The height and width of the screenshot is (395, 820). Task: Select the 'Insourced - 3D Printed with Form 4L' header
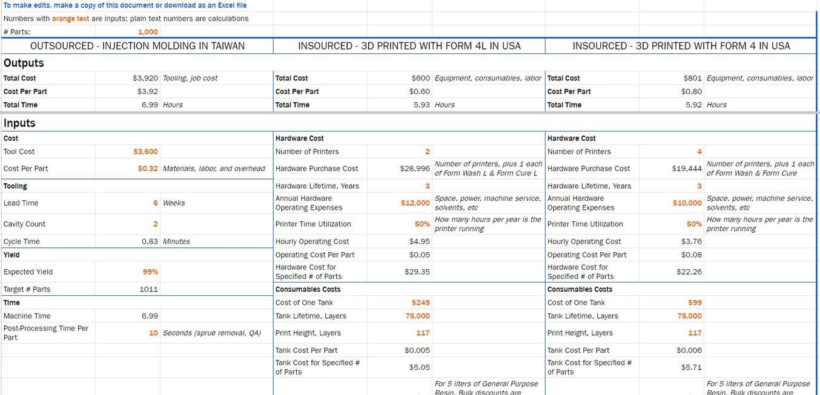[409, 46]
